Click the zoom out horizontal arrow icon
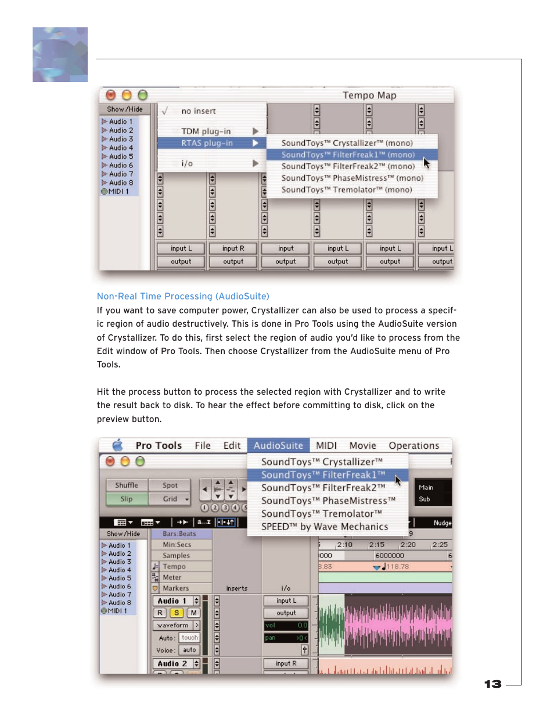554x718 pixels. tap(205, 490)
